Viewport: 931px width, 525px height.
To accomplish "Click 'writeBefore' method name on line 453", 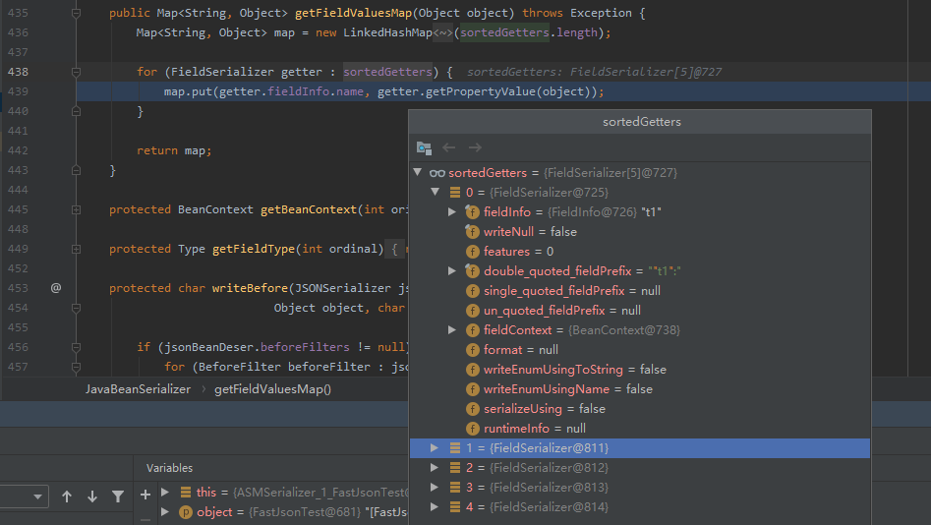I will [x=250, y=288].
